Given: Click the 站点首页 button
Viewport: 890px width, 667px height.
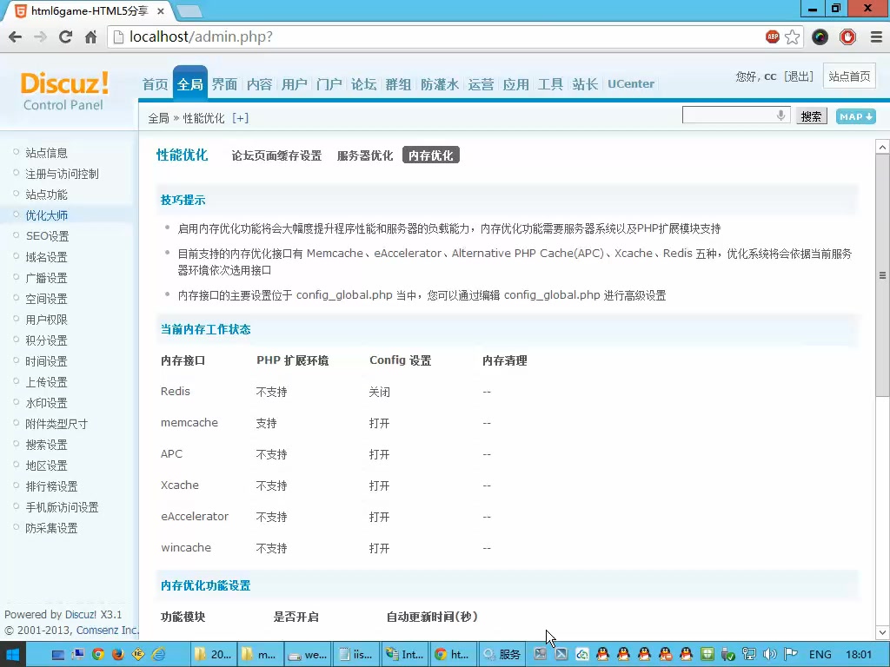Looking at the screenshot, I should pos(849,76).
